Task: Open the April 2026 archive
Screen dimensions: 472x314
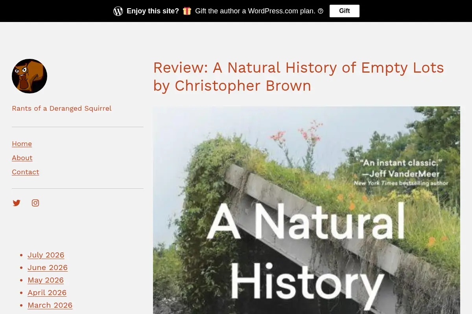Action: 47,293
